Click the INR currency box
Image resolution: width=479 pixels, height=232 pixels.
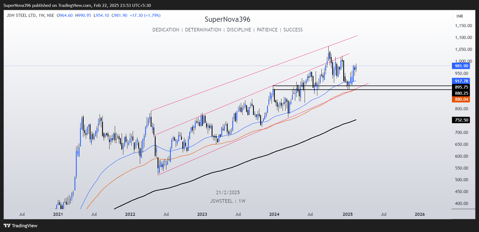click(x=464, y=16)
